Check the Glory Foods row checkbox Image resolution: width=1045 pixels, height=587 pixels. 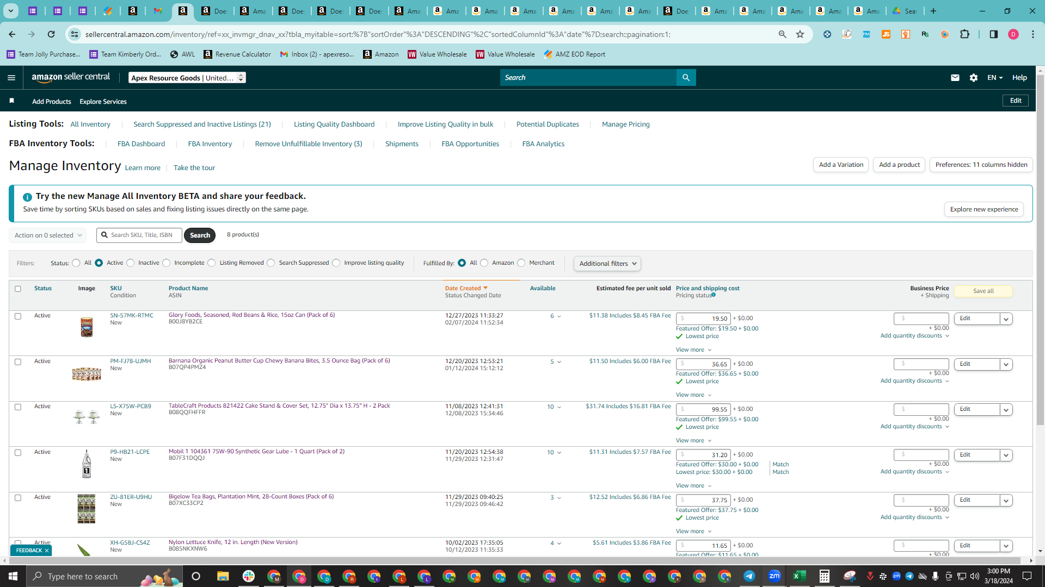point(18,316)
